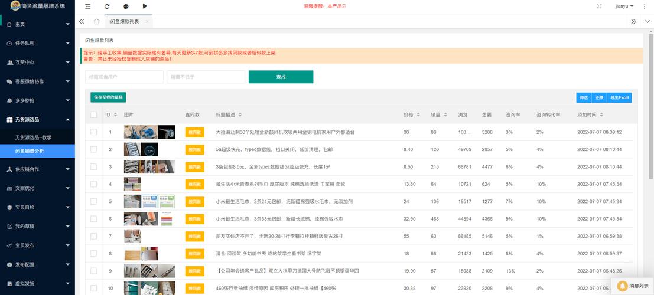Check the checkbox for row ID 6
Viewport: 654px width, 295px height.
point(93,219)
